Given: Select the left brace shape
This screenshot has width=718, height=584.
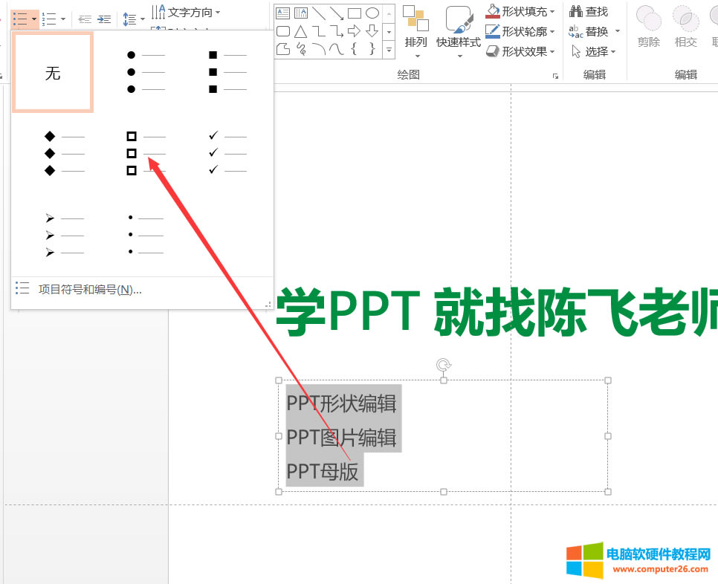Looking at the screenshot, I should [355, 48].
